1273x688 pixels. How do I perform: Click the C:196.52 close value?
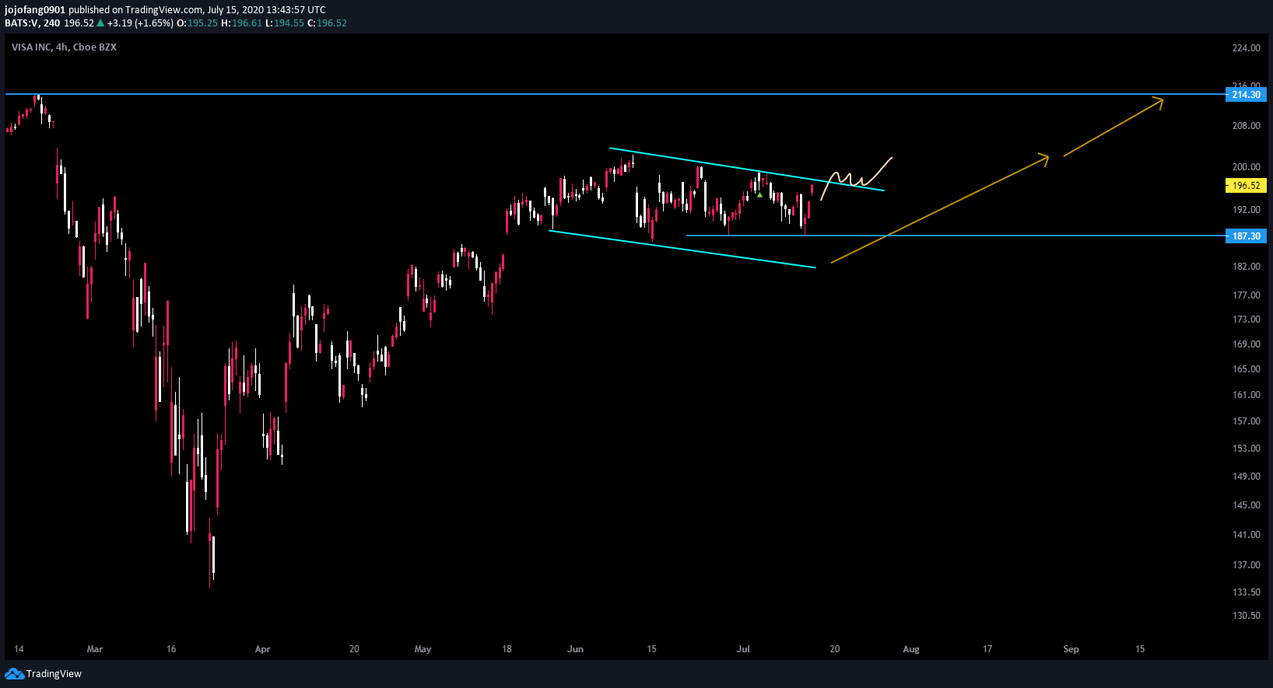tap(328, 23)
